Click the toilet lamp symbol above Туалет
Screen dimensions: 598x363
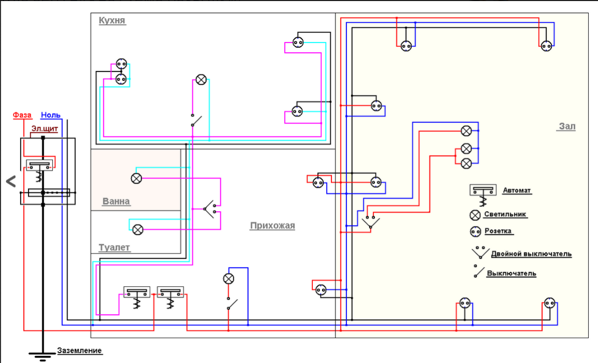(x=137, y=229)
